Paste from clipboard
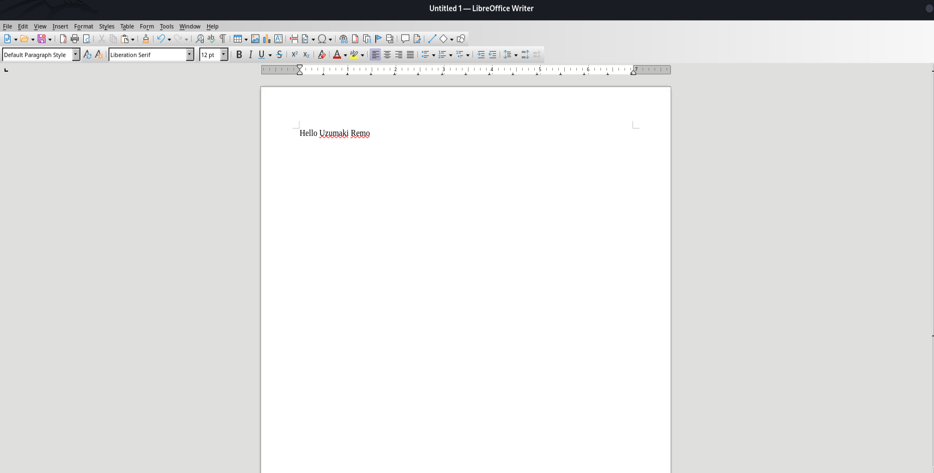Viewport: 934px width, 473px height. (x=125, y=39)
